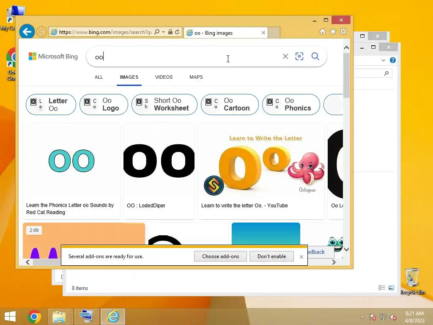Viewport: 433px width, 325px height.
Task: Open the volume speaker tray icon
Action: point(393,317)
